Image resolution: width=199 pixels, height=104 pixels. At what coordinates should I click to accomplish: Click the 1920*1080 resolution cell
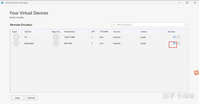pyautogui.click(x=69, y=37)
